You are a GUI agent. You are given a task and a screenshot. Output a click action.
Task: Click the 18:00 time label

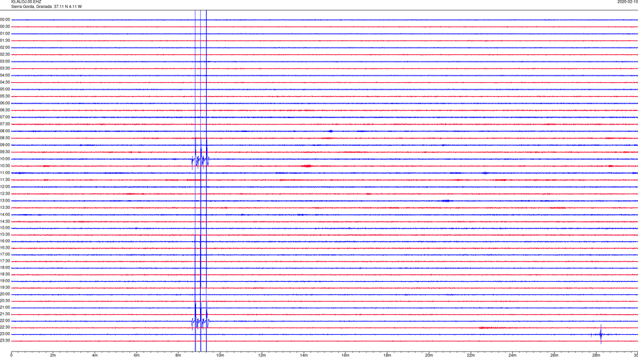pos(5,267)
